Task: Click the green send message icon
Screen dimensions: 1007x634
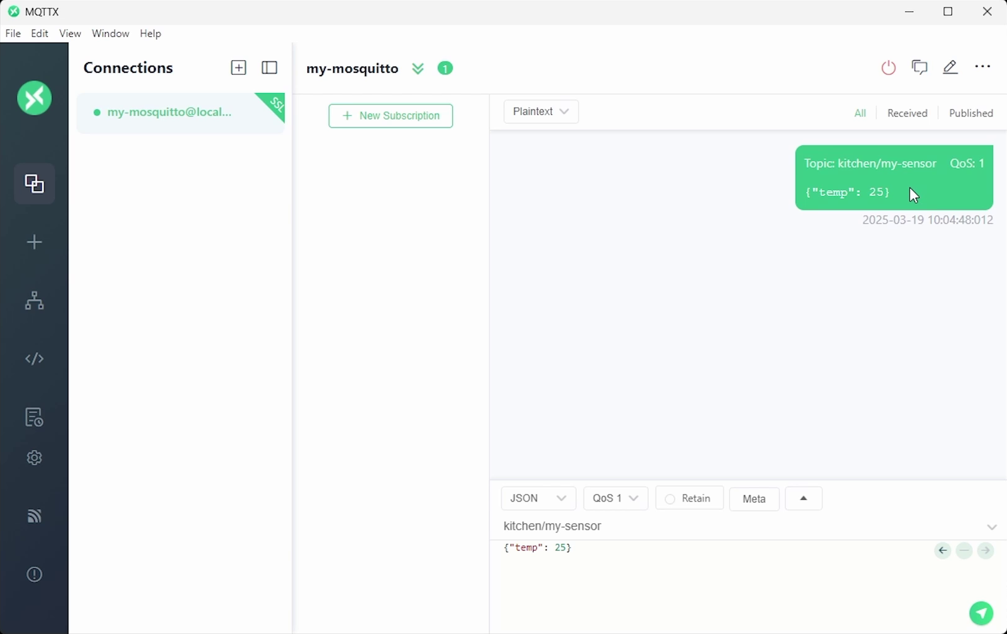Action: tap(981, 613)
